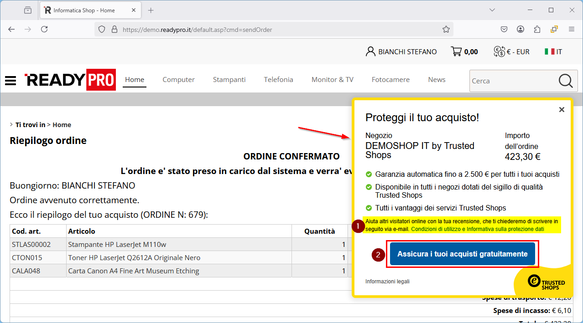Open the shopping cart 0,00
583x323 pixels.
464,51
